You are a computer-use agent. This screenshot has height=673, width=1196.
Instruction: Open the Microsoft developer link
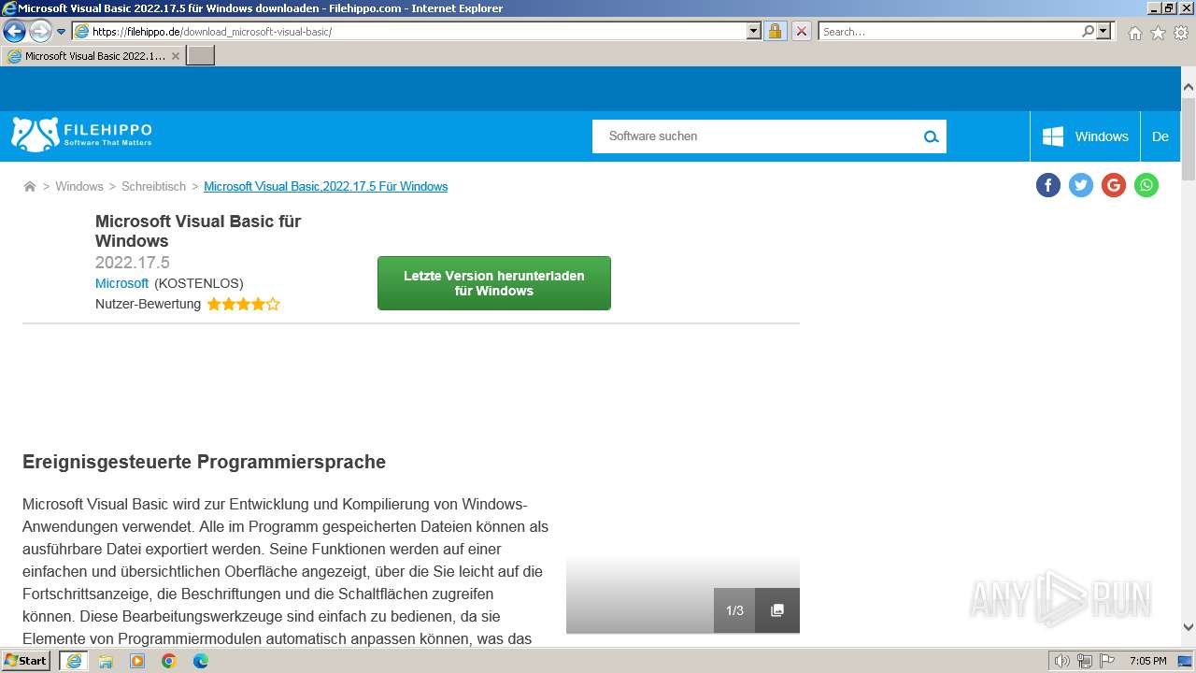[x=121, y=283]
